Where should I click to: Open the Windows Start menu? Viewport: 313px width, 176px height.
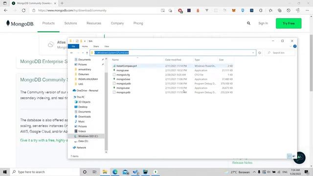point(5,172)
